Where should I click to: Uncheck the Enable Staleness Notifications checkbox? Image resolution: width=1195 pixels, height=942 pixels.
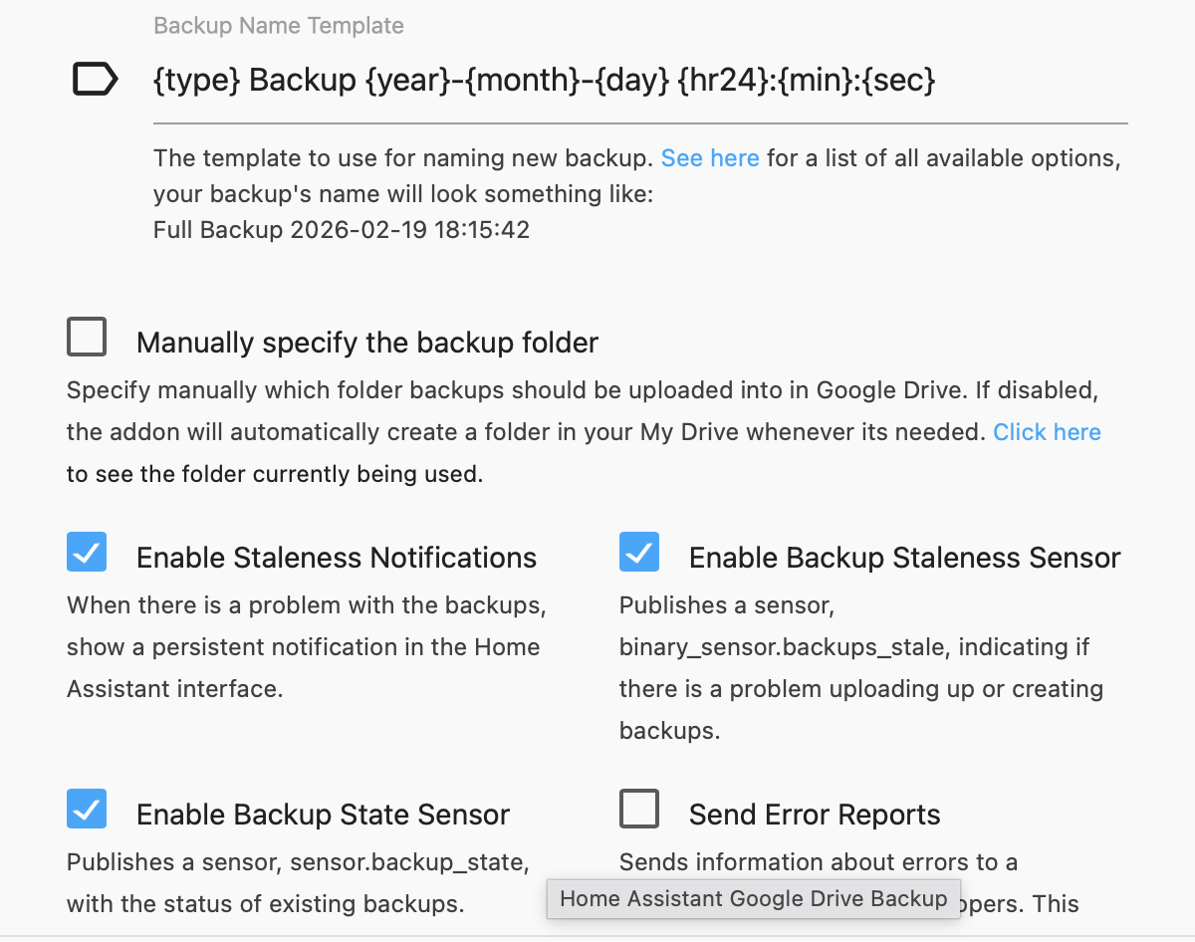point(87,552)
